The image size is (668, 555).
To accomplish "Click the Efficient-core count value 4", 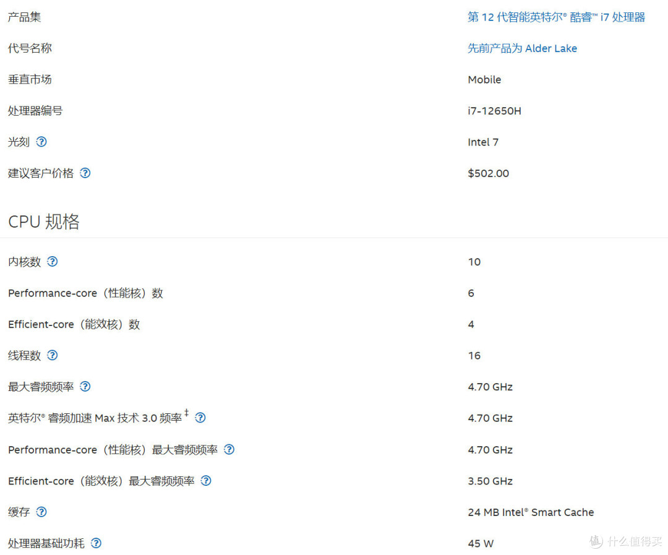I will tap(471, 324).
